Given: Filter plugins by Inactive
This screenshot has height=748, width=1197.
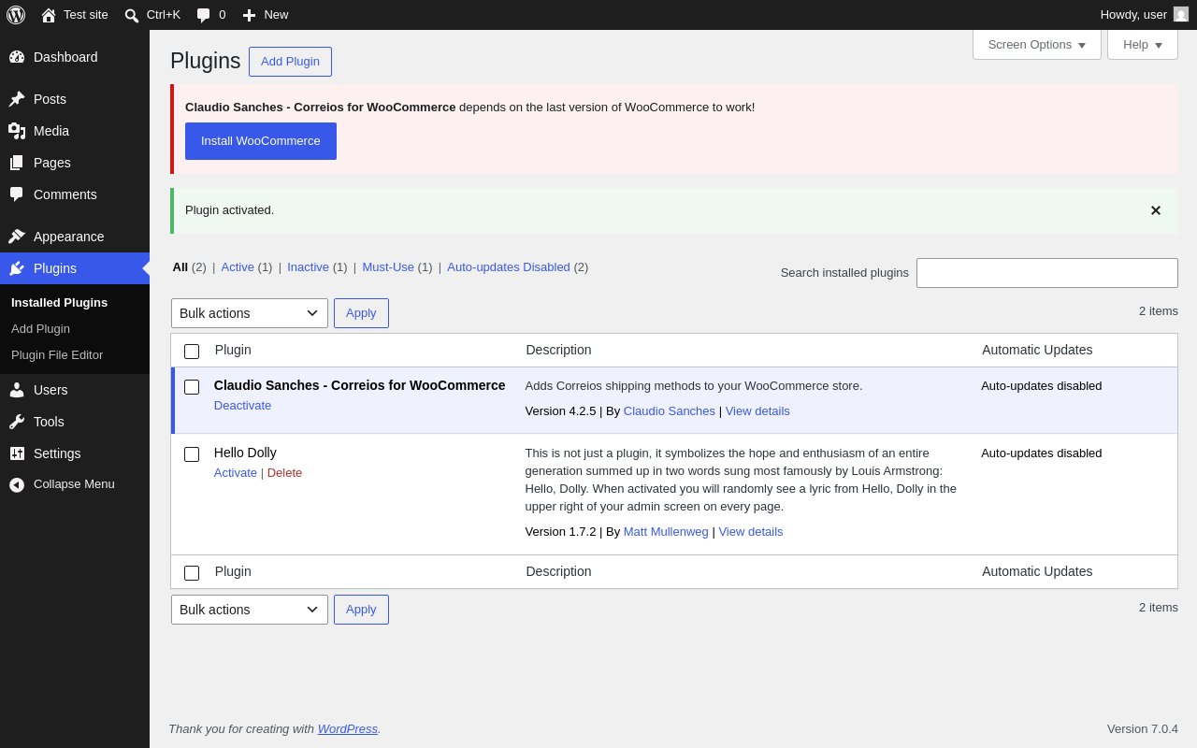Looking at the screenshot, I should (x=308, y=267).
